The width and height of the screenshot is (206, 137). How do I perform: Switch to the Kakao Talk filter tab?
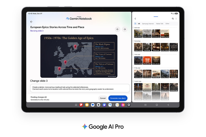point(160,24)
